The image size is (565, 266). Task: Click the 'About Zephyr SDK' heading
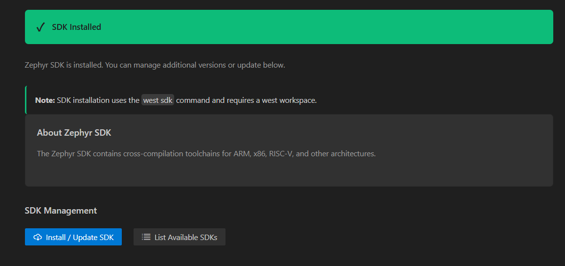74,133
